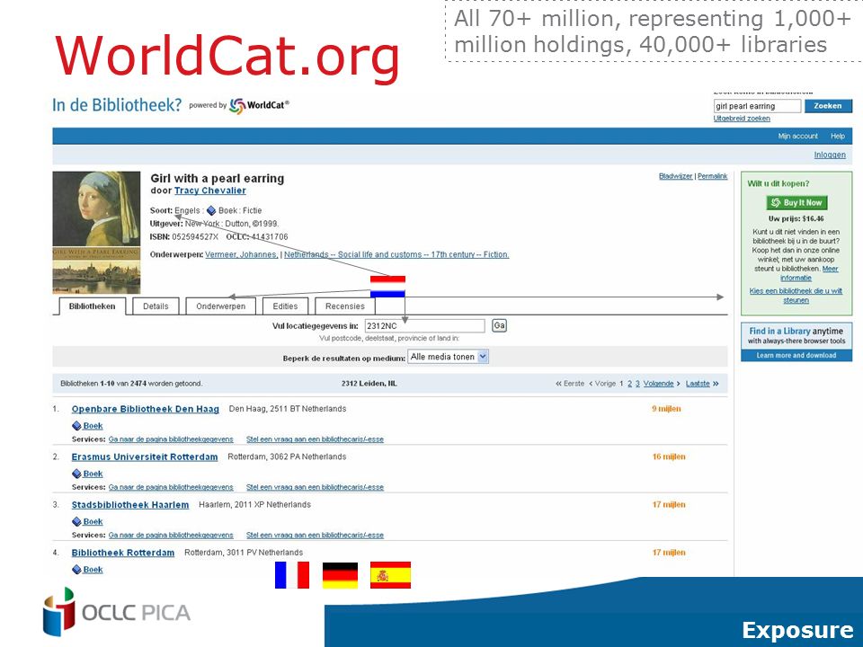863x647 pixels.
Task: Click the distance text 9 mijlen
Action: point(666,409)
